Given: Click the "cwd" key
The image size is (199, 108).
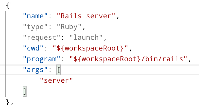Looking at the screenshot, I should click(33, 48).
